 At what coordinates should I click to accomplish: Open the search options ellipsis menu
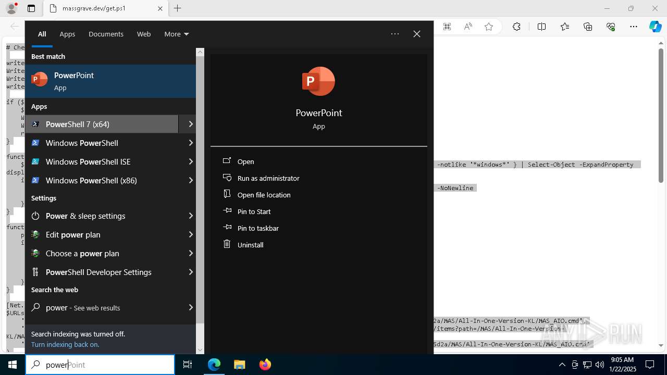click(x=395, y=34)
